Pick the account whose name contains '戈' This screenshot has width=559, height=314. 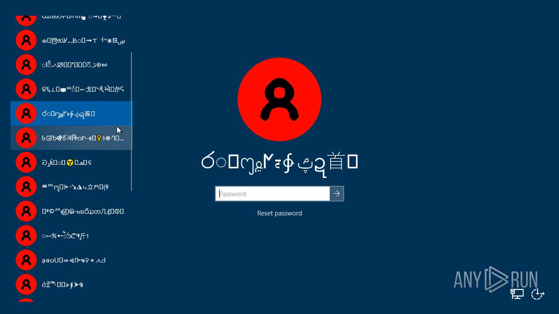point(71,89)
